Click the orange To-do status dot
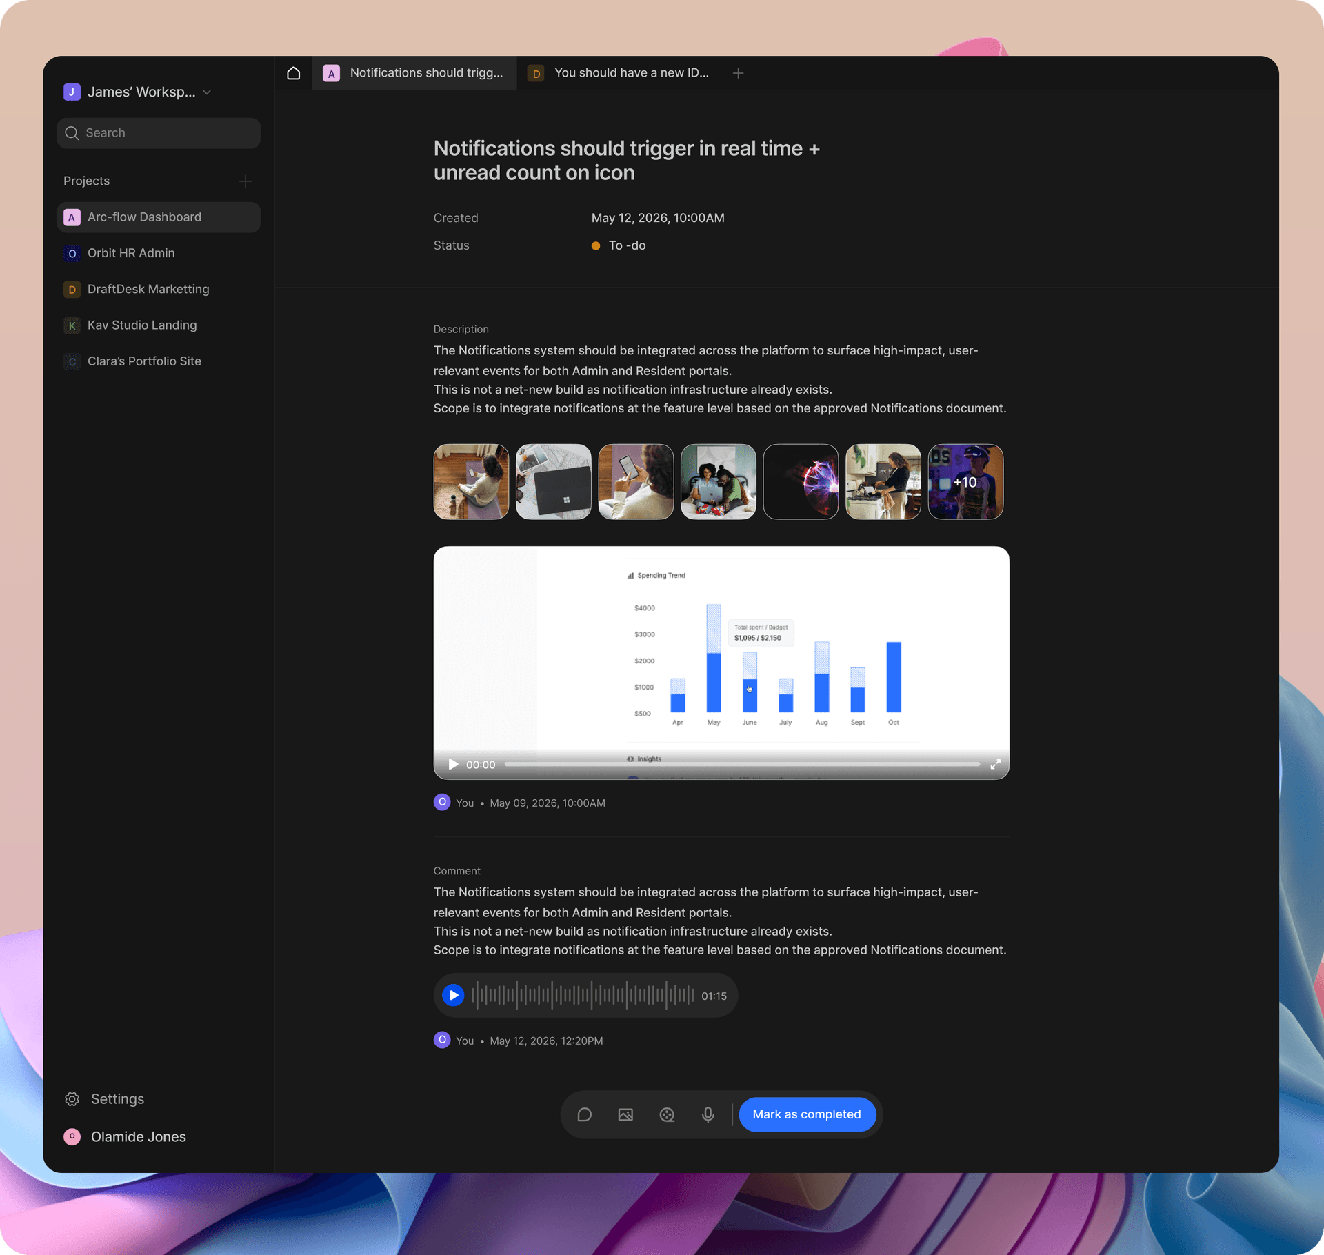The height and width of the screenshot is (1255, 1324). (x=596, y=246)
